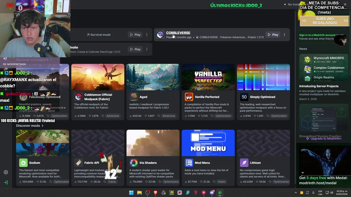Click the Vanilla Perfected VP icon

pyautogui.click(x=189, y=97)
